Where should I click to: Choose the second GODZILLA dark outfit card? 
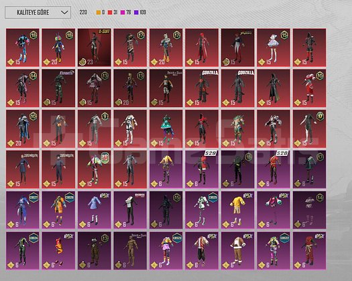coord(238,88)
